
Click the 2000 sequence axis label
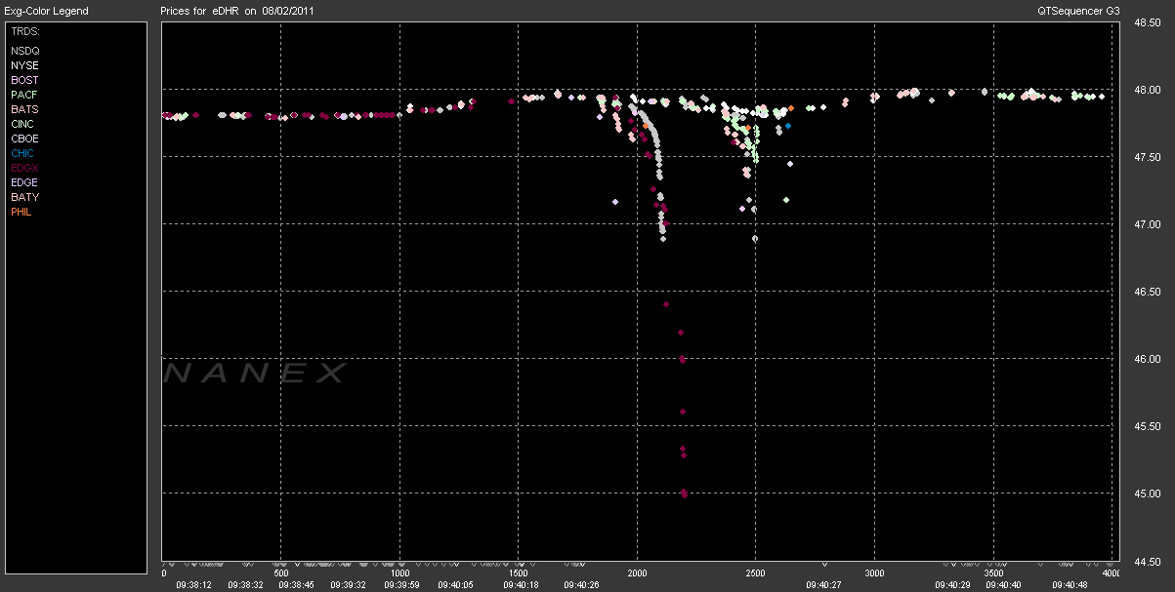pos(637,573)
